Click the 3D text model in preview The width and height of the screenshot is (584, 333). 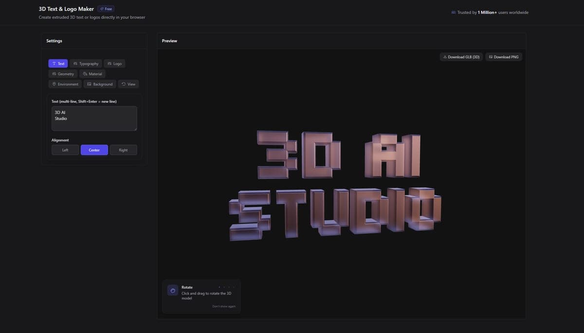click(336, 185)
